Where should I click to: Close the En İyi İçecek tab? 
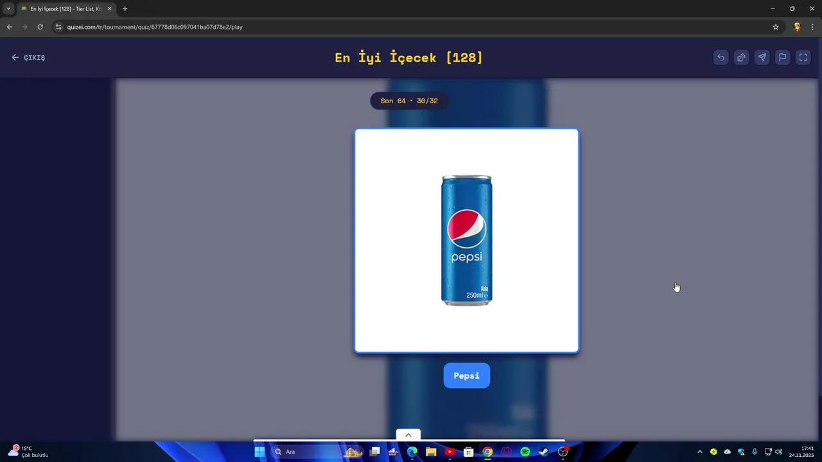point(109,9)
